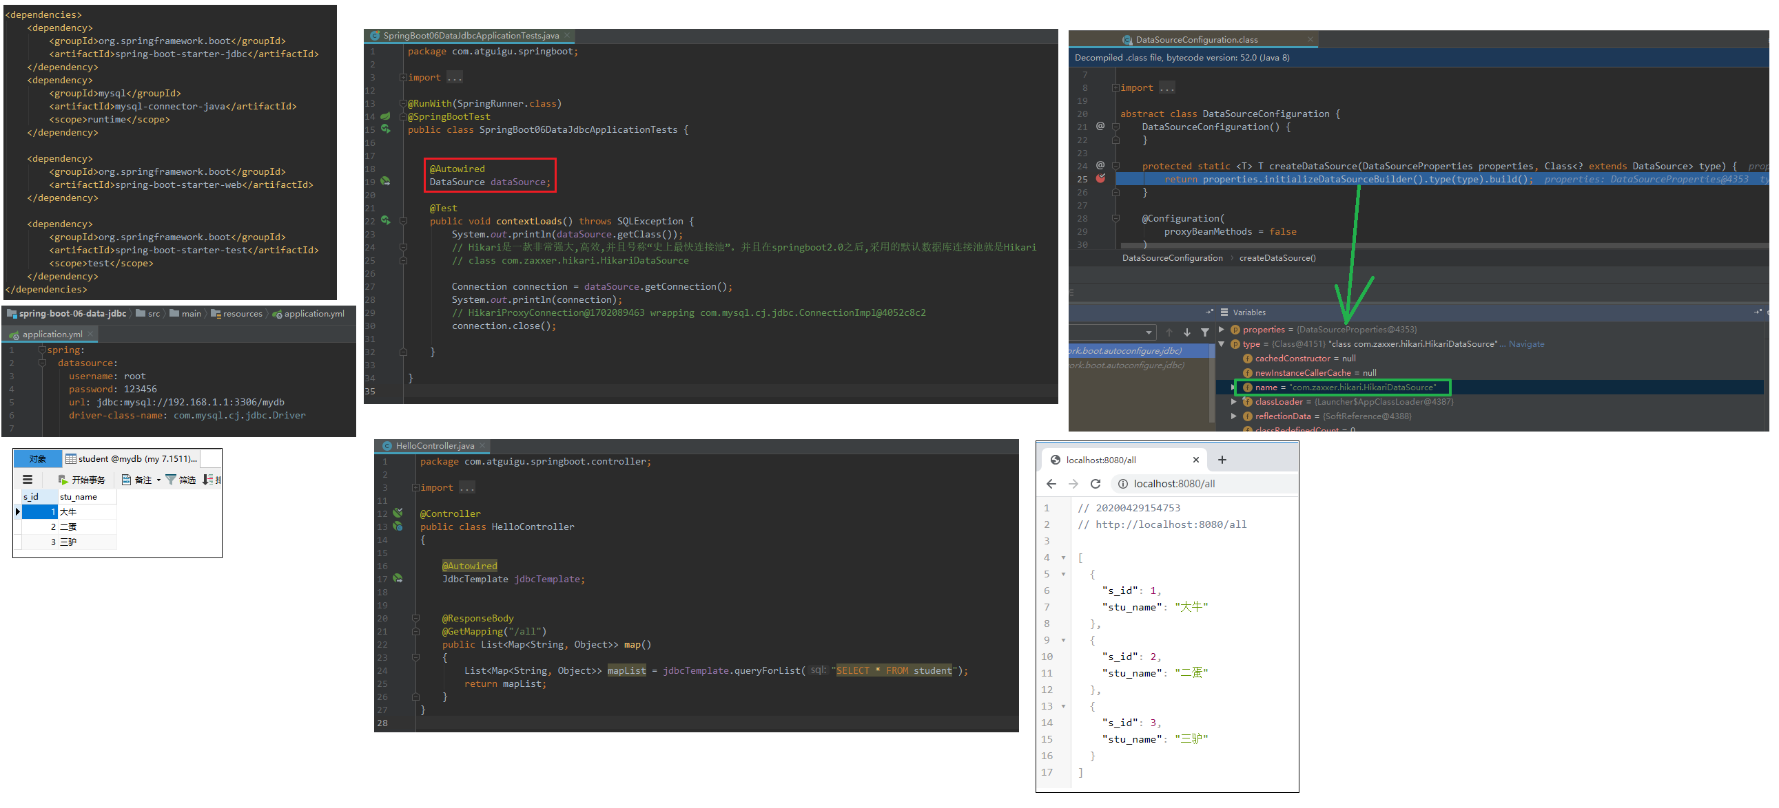This screenshot has height=808, width=1779.
Task: Select name variable row in Variables
Action: coord(1490,387)
